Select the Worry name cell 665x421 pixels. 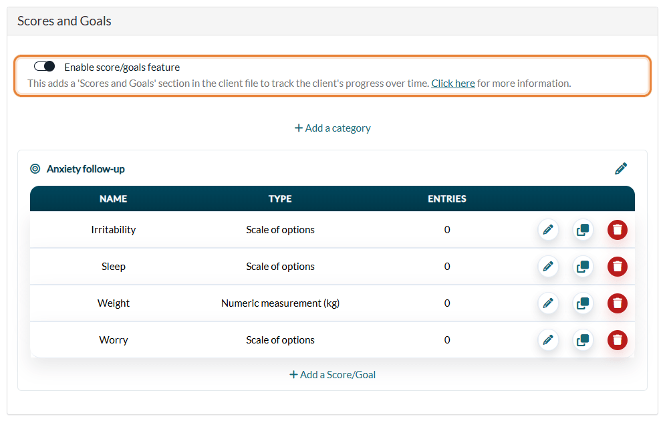click(113, 340)
